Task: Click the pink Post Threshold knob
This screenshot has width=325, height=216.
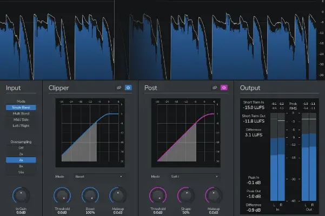Action: pyautogui.click(x=158, y=195)
